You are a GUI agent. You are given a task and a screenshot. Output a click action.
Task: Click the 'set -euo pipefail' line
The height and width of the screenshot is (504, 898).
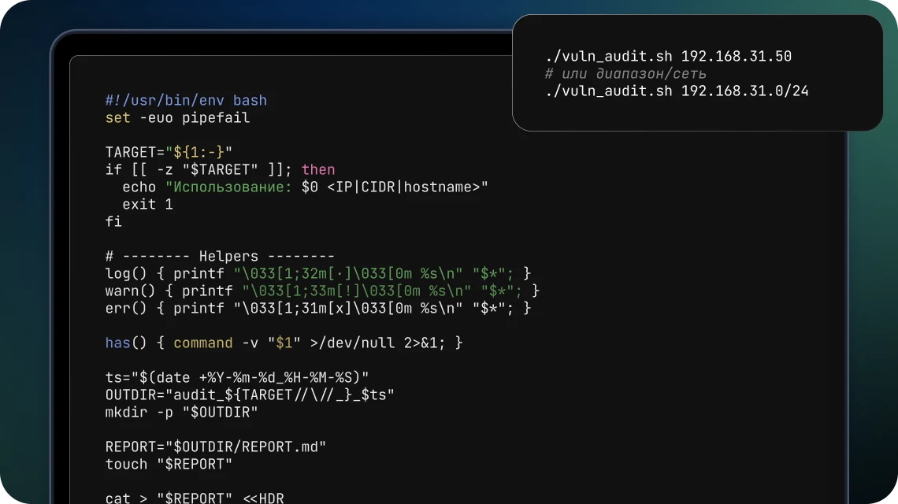[177, 118]
